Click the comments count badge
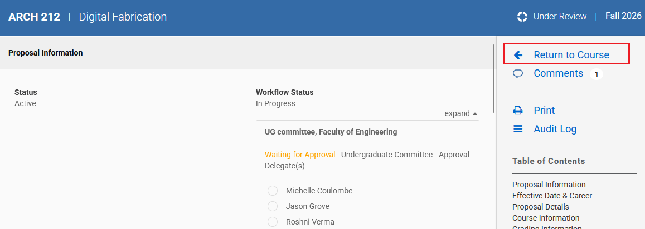 pyautogui.click(x=596, y=74)
